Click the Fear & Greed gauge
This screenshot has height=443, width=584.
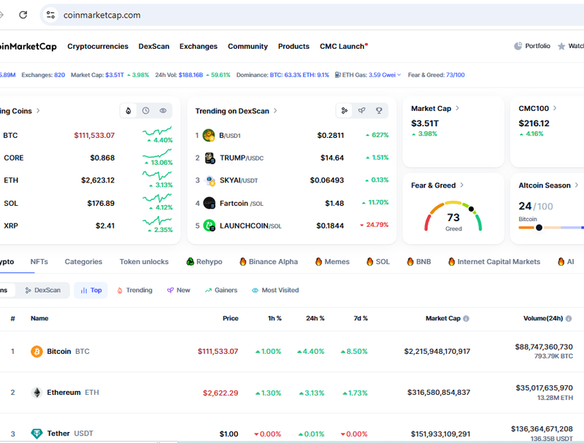click(x=453, y=217)
